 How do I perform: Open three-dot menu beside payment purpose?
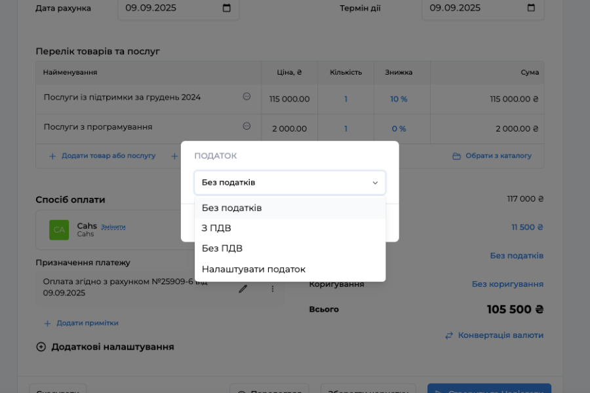(x=273, y=288)
